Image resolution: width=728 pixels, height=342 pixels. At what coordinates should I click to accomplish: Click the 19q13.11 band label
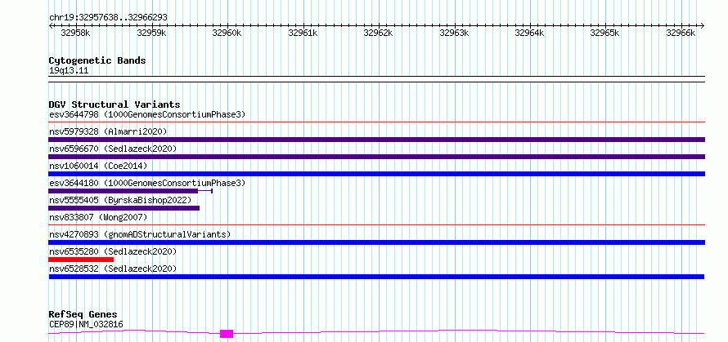(x=69, y=71)
